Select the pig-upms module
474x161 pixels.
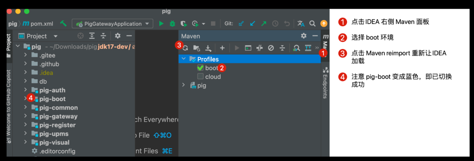54,133
